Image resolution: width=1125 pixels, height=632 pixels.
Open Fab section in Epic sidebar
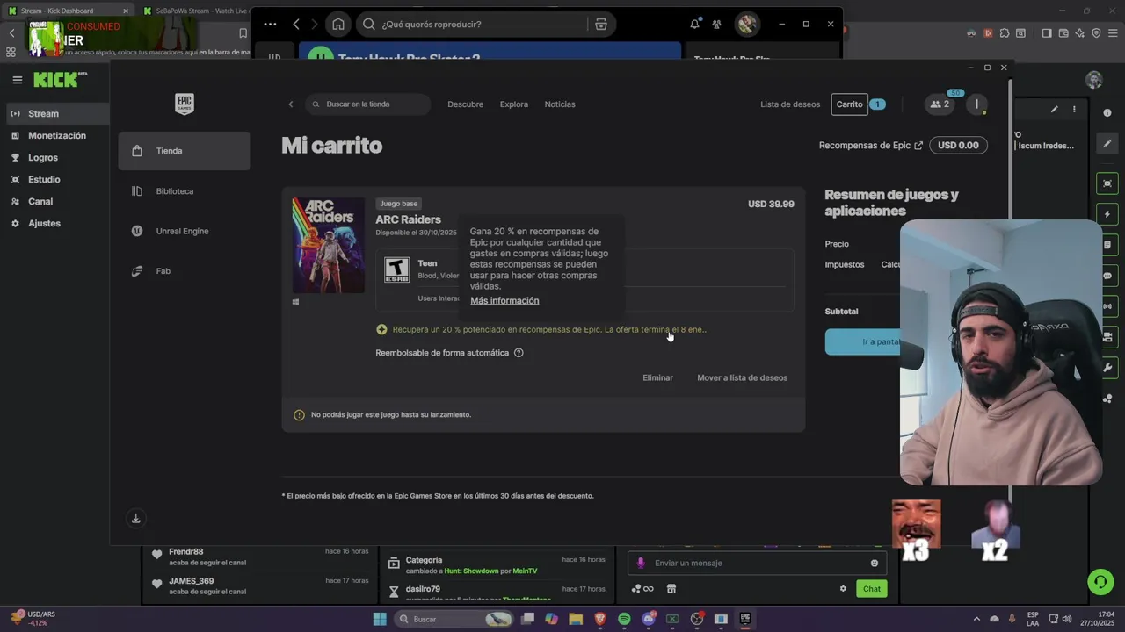185,271
